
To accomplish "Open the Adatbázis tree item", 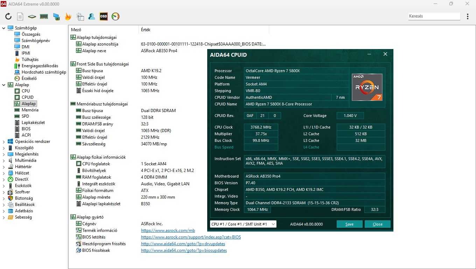I will click(x=24, y=211).
